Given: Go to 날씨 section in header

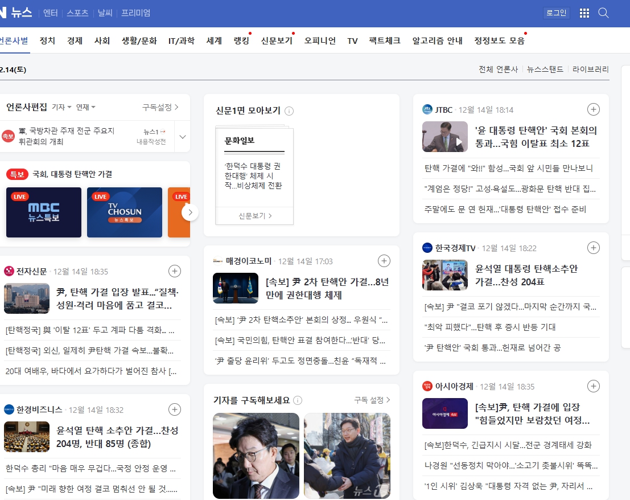Looking at the screenshot, I should 105,13.
